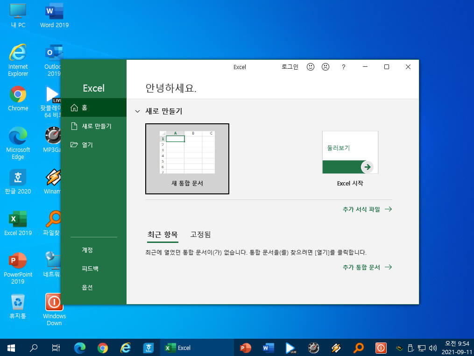Image resolution: width=474 pixels, height=356 pixels.
Task: Launch Chrome from the taskbar
Action: pos(102,348)
